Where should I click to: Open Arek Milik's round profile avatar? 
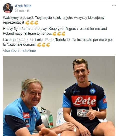point(8,8)
